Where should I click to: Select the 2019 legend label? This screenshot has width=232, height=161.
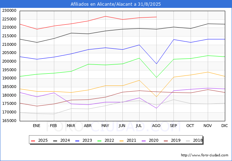pyautogui.click(x=176, y=140)
